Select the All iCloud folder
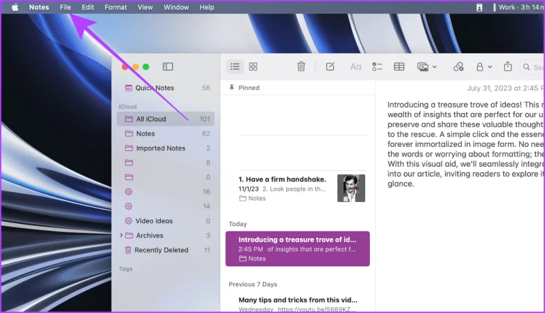This screenshot has height=313, width=545. point(166,118)
